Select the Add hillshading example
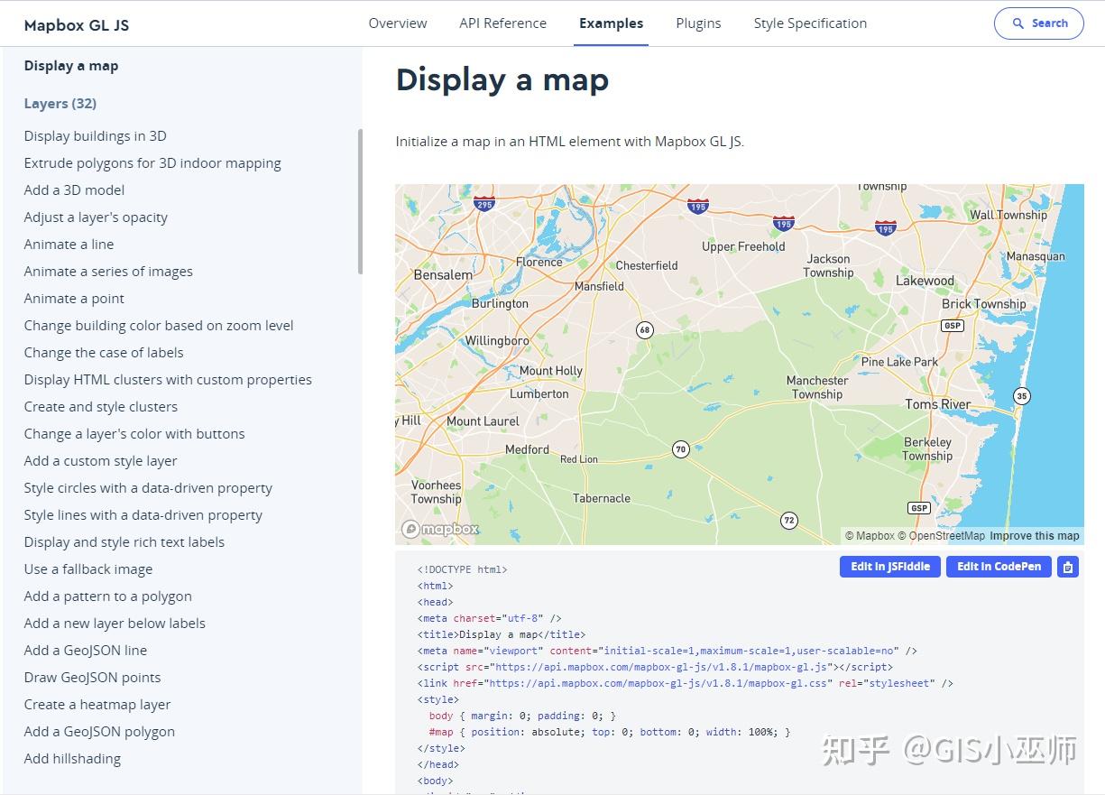 tap(72, 758)
